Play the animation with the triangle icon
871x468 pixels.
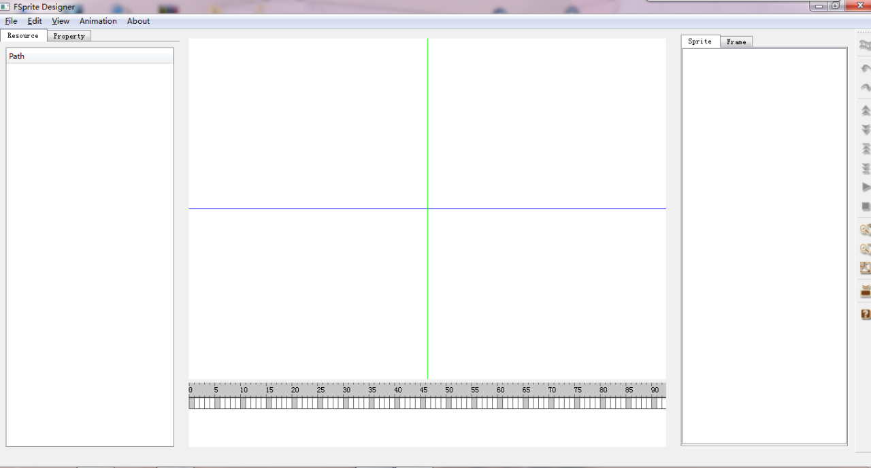point(866,187)
